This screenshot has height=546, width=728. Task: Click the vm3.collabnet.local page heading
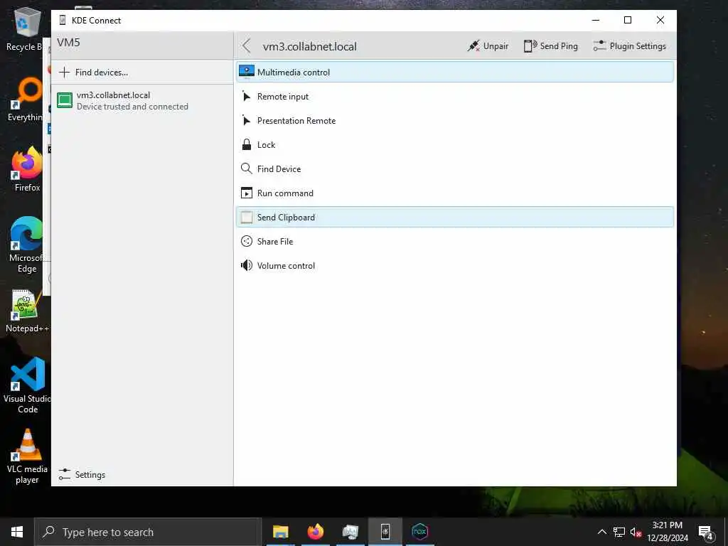(x=310, y=46)
